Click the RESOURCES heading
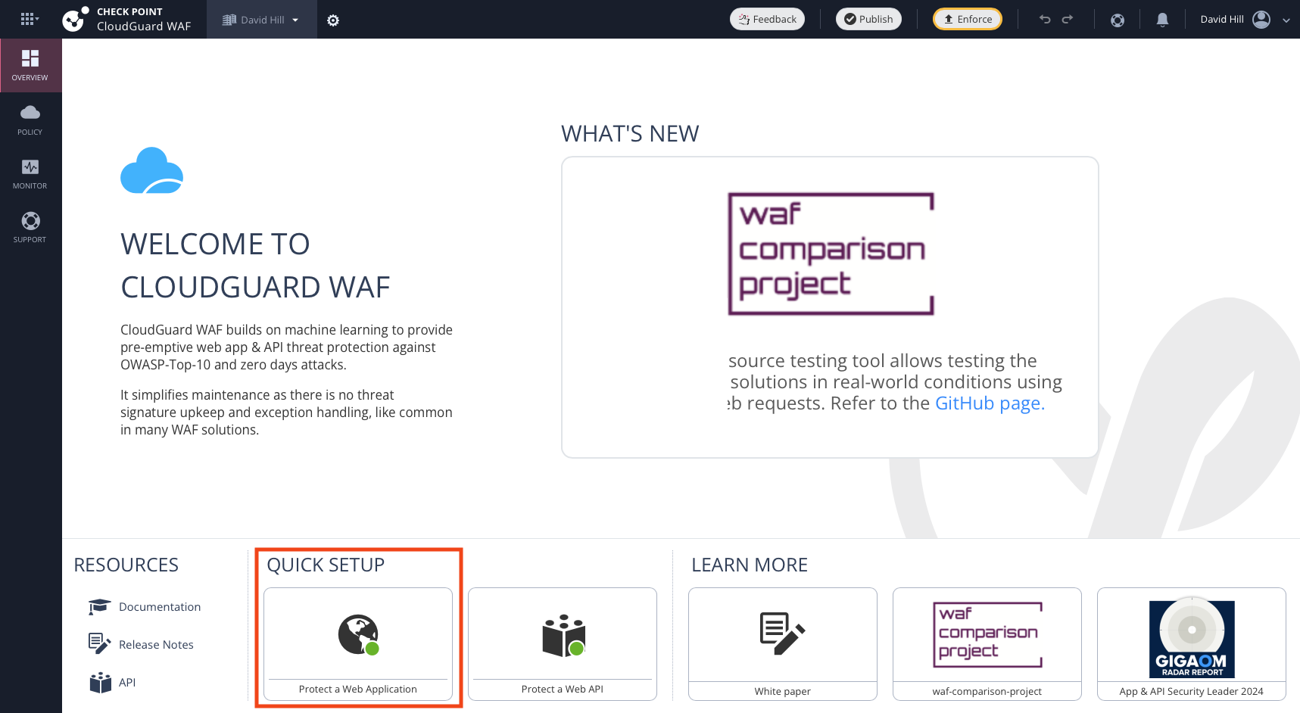Viewport: 1300px width, 713px height. click(x=126, y=565)
